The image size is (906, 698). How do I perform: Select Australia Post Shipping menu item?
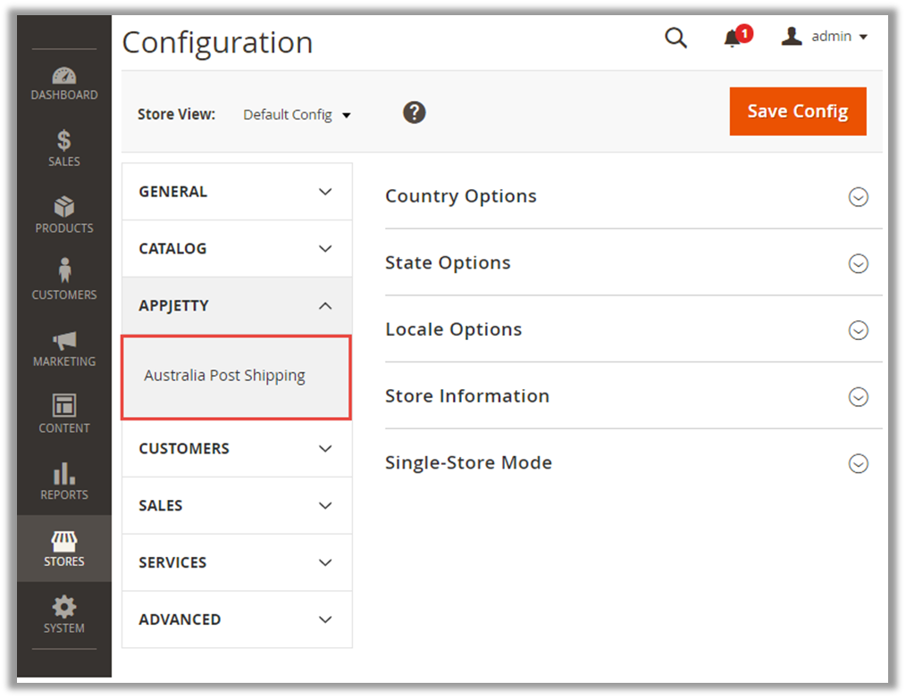coord(225,376)
